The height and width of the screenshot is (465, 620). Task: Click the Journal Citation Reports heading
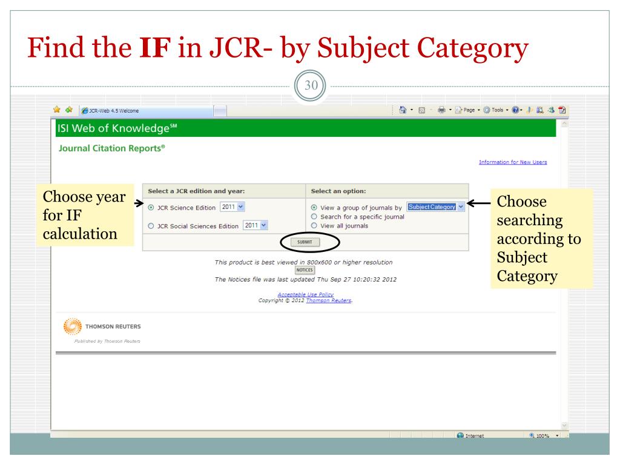112,148
